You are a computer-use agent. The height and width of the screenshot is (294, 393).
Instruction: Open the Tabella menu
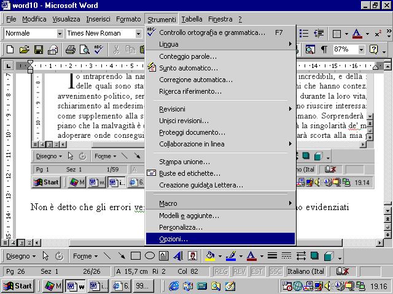point(192,19)
